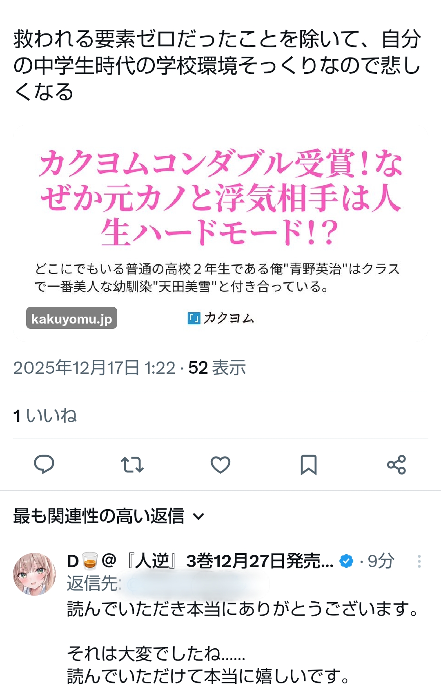The width and height of the screenshot is (441, 694).
Task: Open the 52 表示 view count
Action: point(217,368)
